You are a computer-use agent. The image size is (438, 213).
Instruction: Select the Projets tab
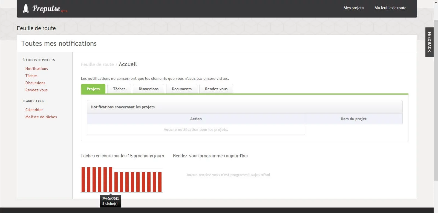coord(93,89)
